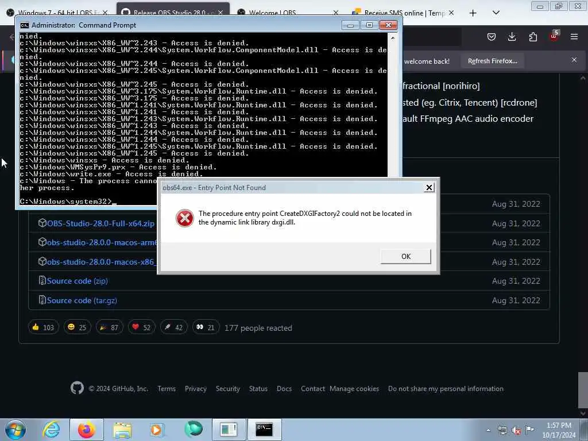588x441 pixels.
Task: Open the Firefox downloads panel
Action: (x=512, y=37)
